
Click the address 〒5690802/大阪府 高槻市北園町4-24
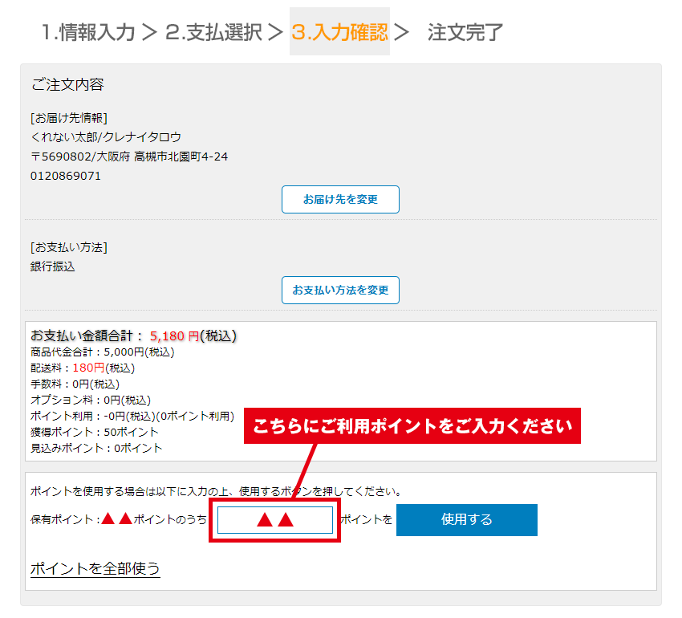coord(129,157)
